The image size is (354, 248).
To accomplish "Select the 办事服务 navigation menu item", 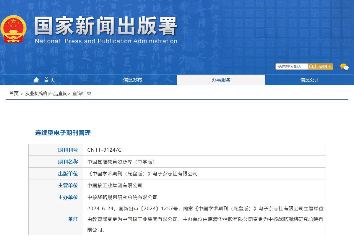I will tap(221, 80).
